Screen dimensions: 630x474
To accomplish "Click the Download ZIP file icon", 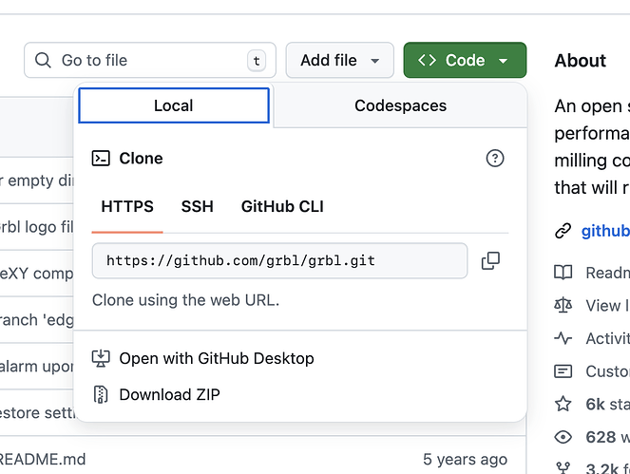I will [101, 394].
